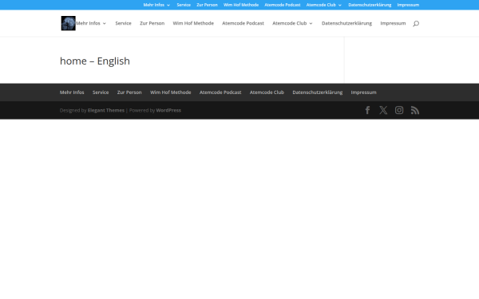
Task: Follow the WordPress footer link
Action: (168, 111)
